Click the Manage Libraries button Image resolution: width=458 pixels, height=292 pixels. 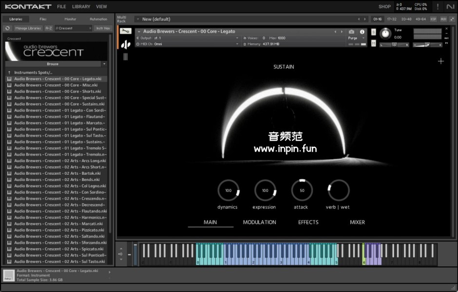[x=28, y=28]
